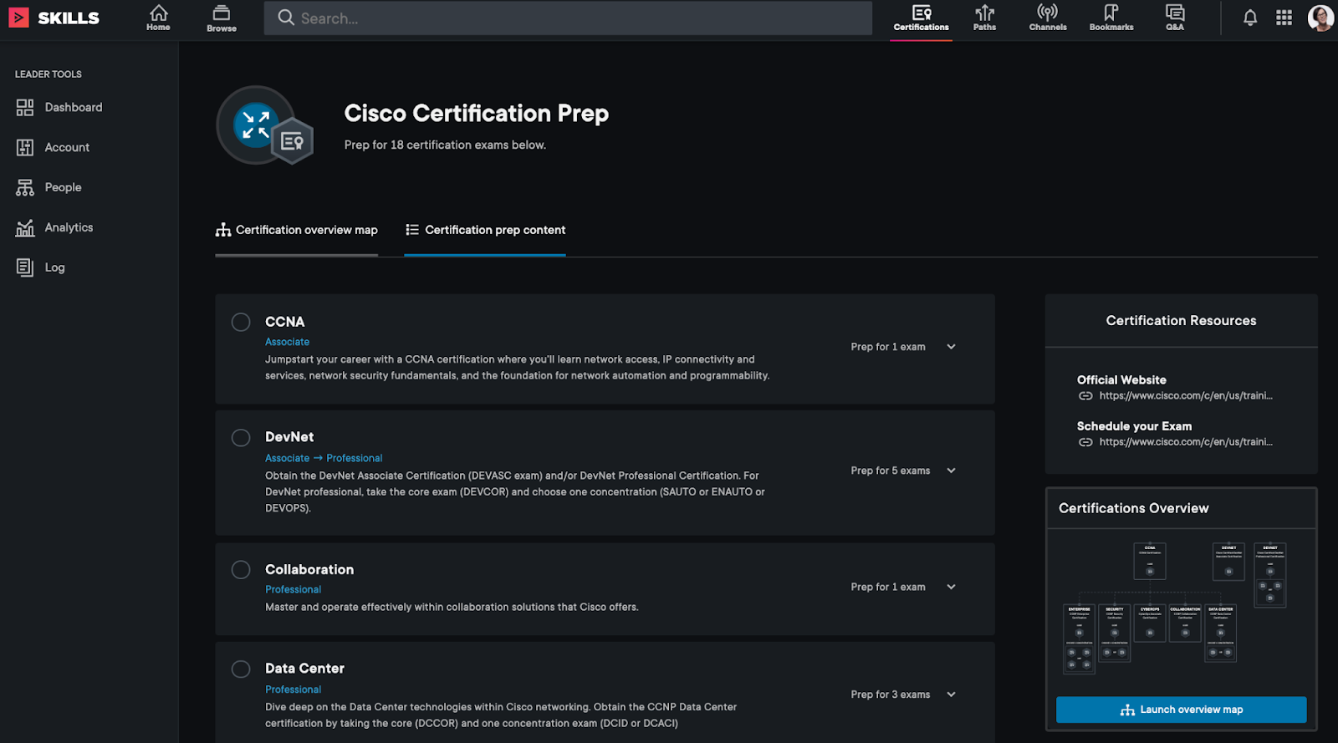The image size is (1338, 743).
Task: Go to Home in top navigation
Action: coord(158,18)
